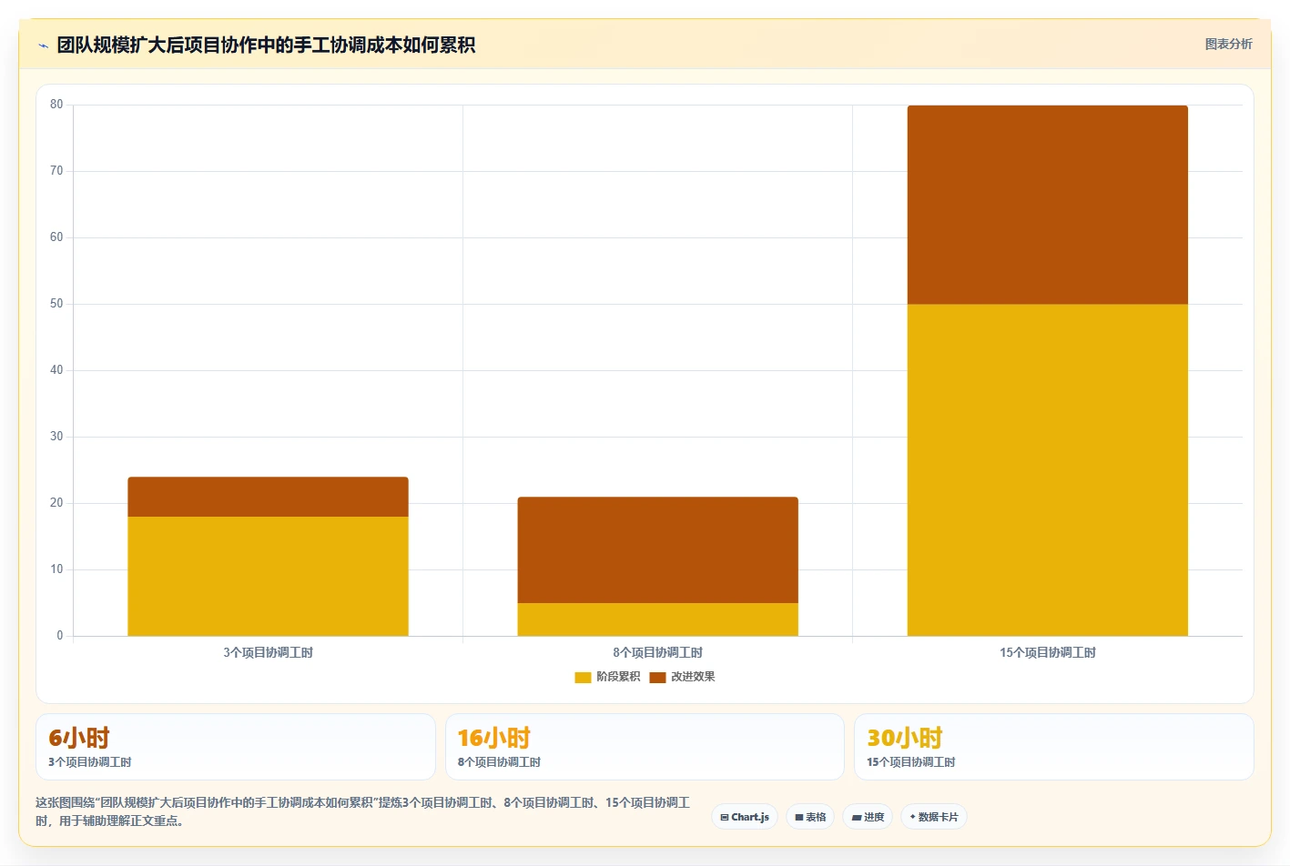Screen dimensions: 1290x866
Task: Click 8个项目协调工时 caption under 16小时
Action: point(499,762)
